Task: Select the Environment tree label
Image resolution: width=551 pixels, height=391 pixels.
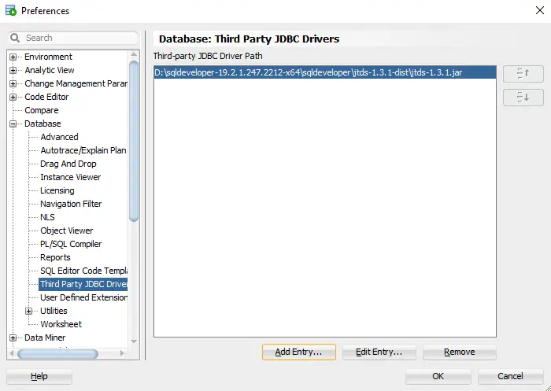Action: (x=48, y=57)
